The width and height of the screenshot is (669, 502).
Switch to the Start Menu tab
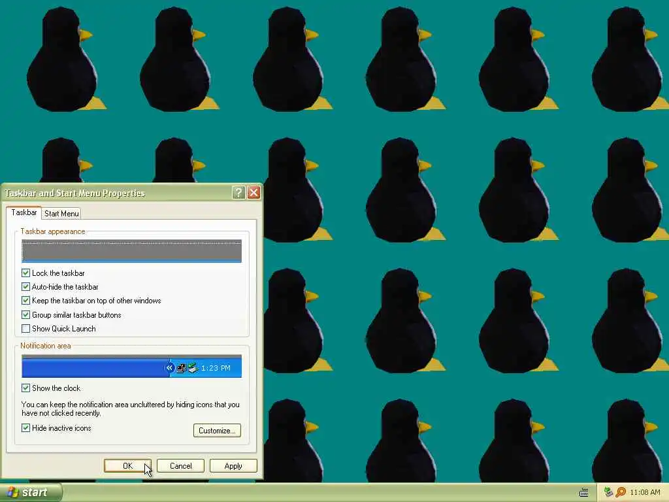pos(61,214)
